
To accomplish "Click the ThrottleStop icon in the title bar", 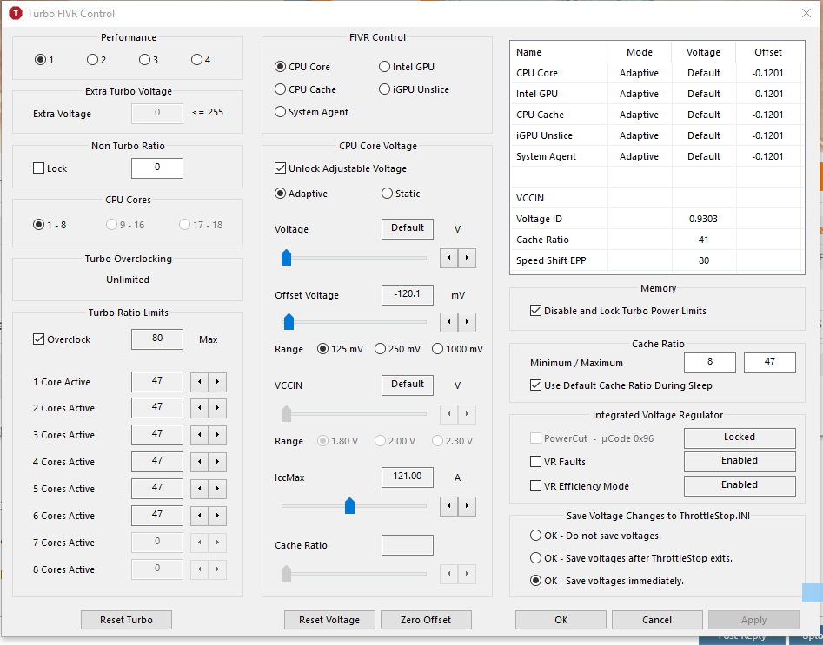I will [x=16, y=13].
